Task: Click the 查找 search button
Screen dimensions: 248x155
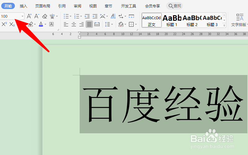Action: point(175,6)
